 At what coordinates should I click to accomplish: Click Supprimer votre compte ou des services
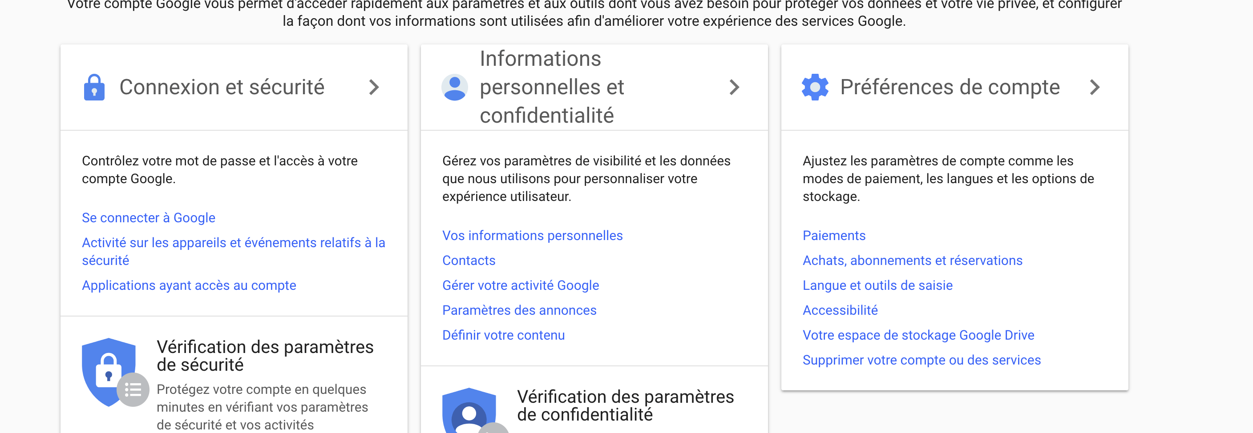(921, 360)
